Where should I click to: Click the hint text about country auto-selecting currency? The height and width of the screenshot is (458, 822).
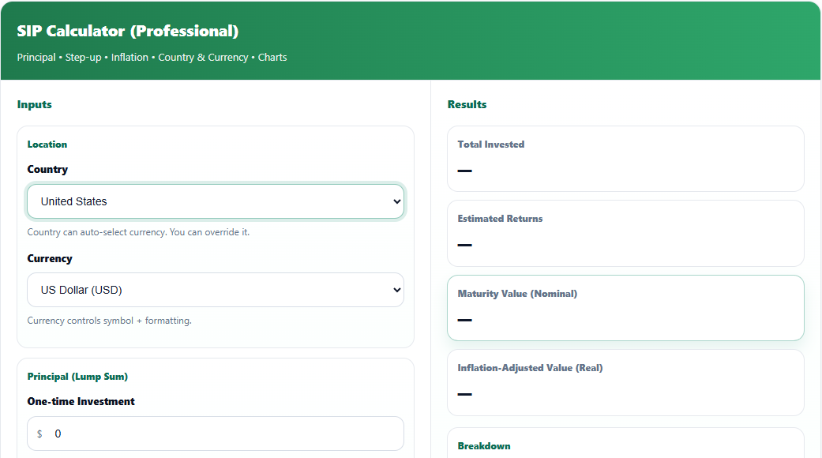click(x=138, y=232)
